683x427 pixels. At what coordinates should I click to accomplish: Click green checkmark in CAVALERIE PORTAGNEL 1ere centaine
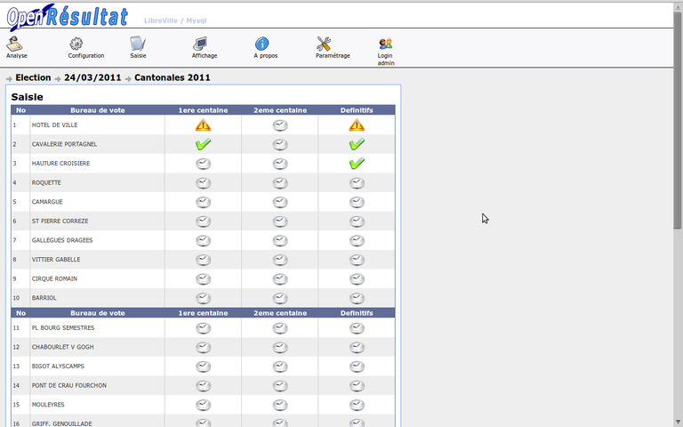pos(203,144)
